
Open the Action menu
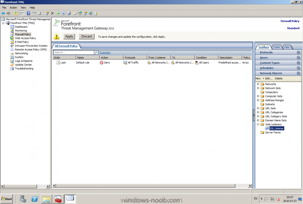(13, 7)
